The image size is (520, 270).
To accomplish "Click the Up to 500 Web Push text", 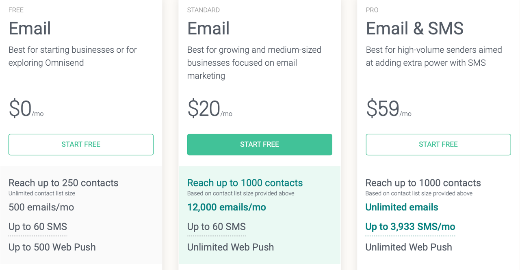I will [x=52, y=247].
